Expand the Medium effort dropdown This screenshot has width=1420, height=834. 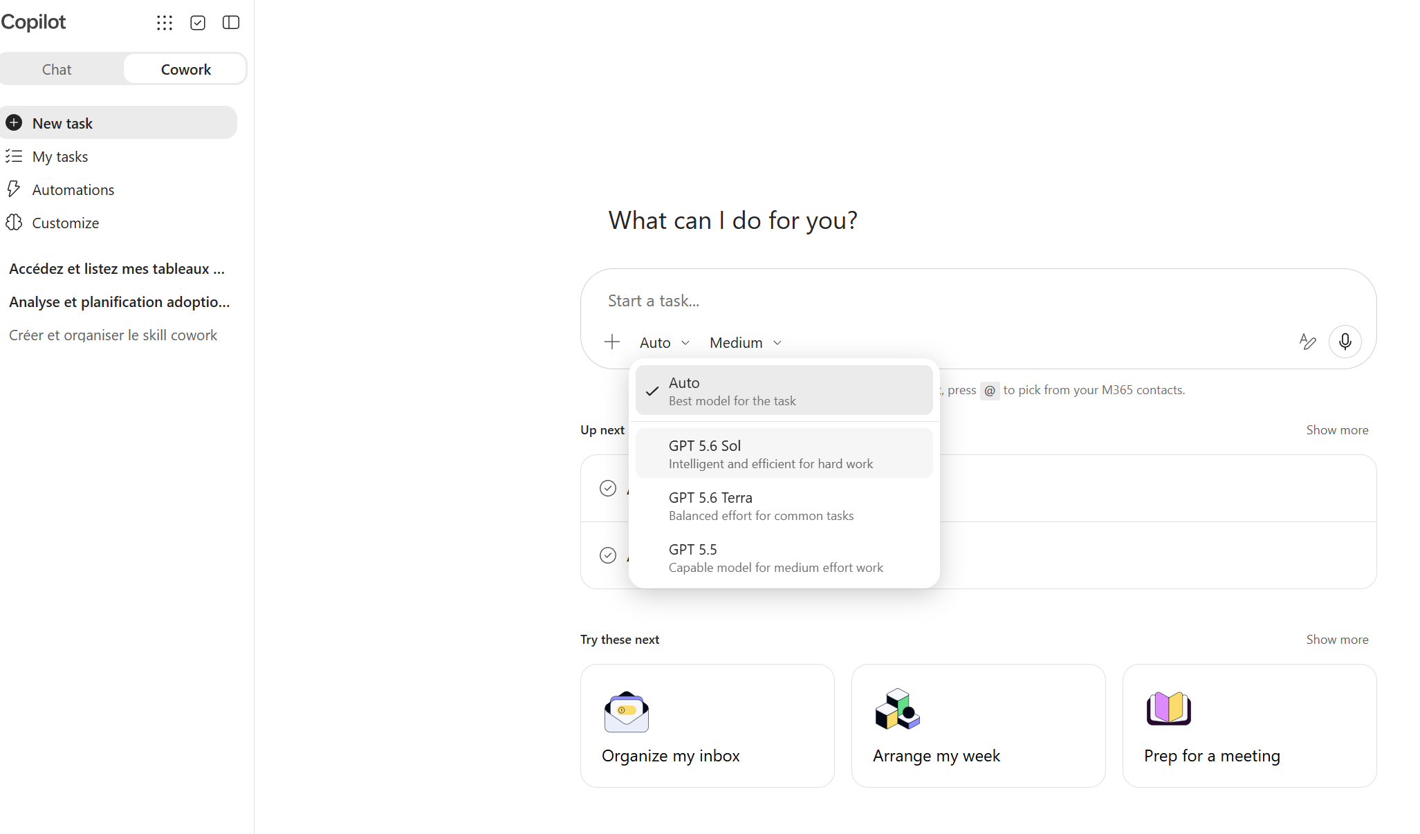coord(746,342)
